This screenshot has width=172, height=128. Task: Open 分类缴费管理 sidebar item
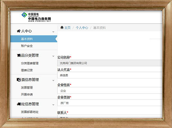click(30, 63)
